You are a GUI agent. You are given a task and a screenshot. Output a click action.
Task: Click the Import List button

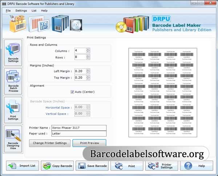23,165
